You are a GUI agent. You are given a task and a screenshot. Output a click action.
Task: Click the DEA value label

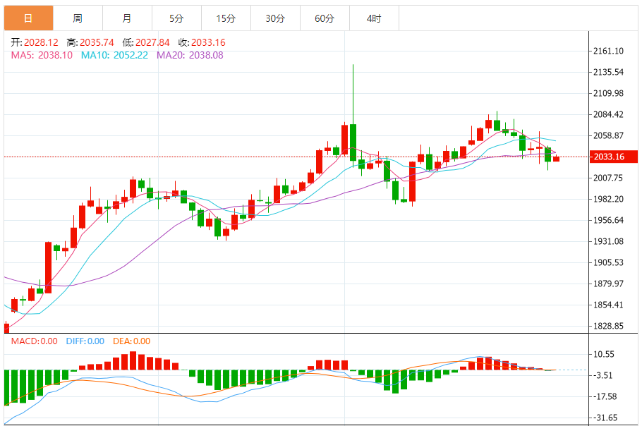coord(131,341)
